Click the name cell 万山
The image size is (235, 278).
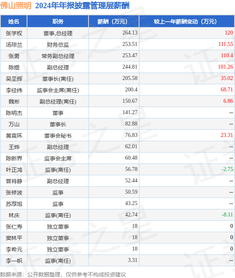[14, 124]
